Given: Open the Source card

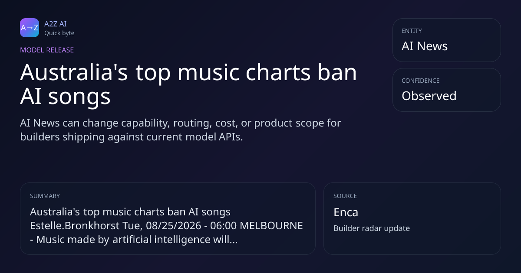Looking at the screenshot, I should 412,218.
